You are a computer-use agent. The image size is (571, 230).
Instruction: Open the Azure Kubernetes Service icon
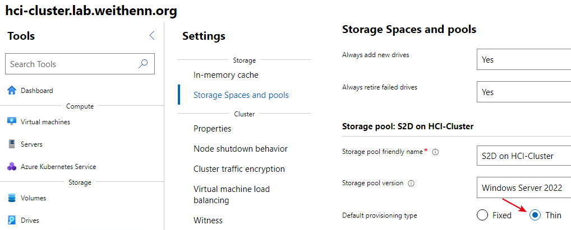(12, 167)
